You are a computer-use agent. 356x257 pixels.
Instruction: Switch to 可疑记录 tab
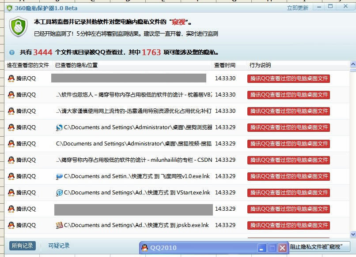59,246
